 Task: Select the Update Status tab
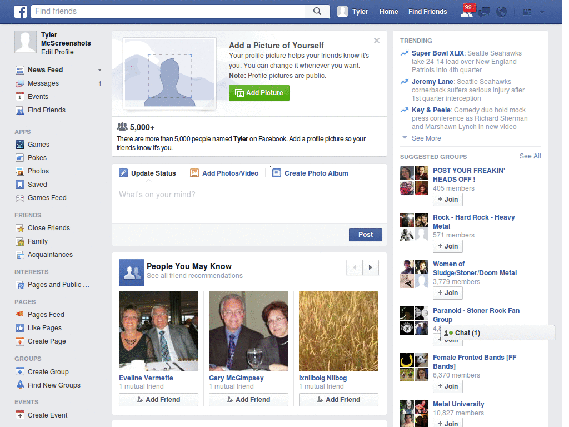(x=148, y=173)
